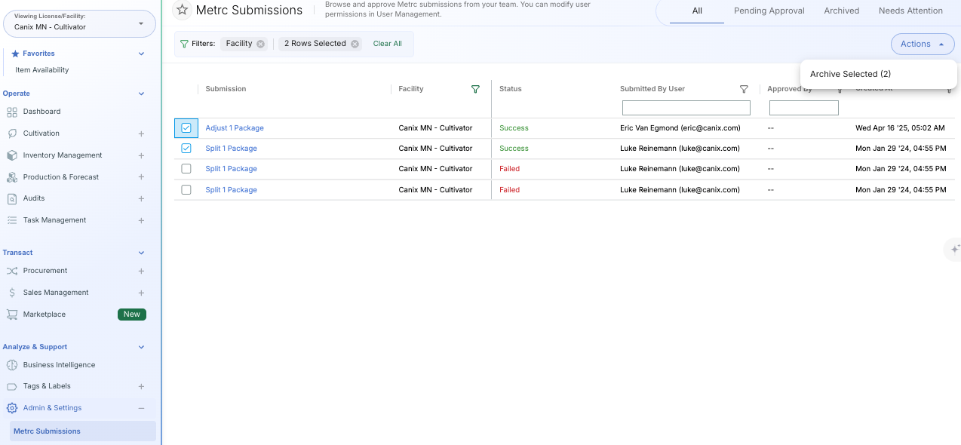Sort by the Submission column header
The width and height of the screenshot is (961, 445).
click(226, 89)
